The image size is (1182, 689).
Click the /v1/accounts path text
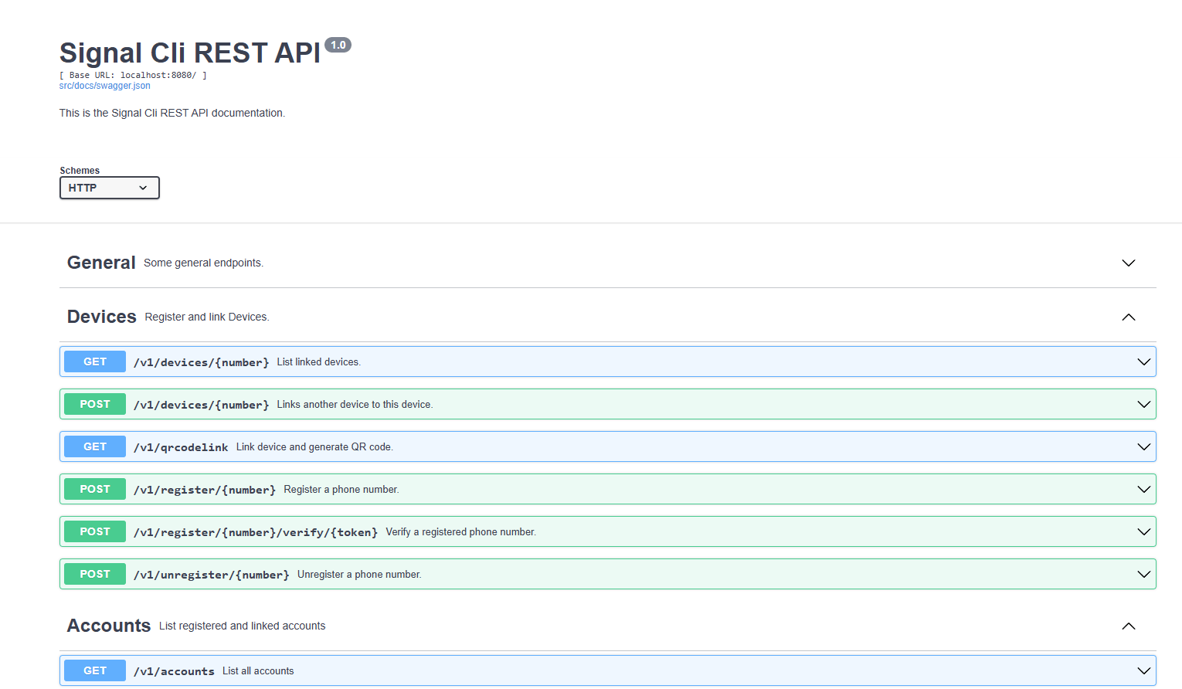174,671
